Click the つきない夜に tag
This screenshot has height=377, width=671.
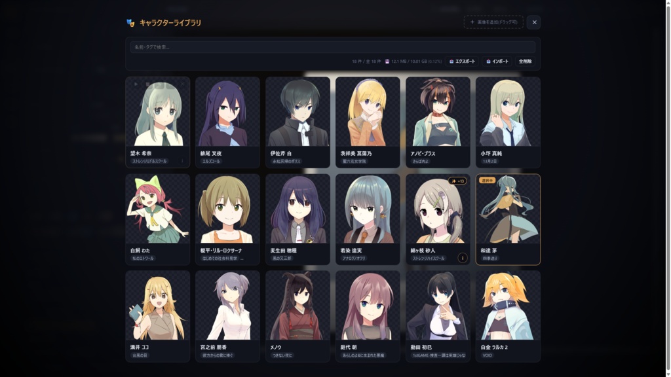click(282, 355)
